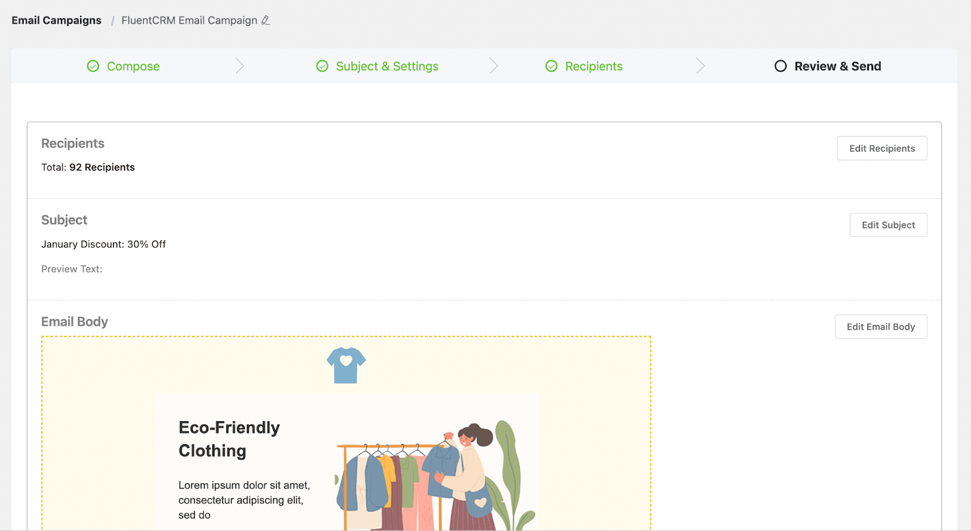Viewport: 971px width, 531px height.
Task: Click the gray 'Recipients' section heading
Action: point(73,144)
